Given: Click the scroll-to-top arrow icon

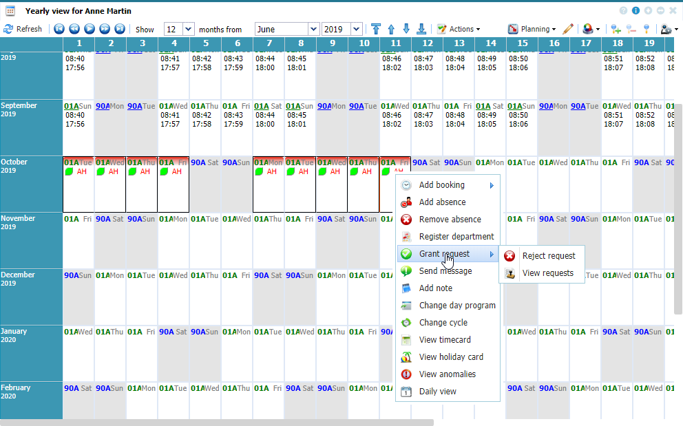Looking at the screenshot, I should point(376,29).
